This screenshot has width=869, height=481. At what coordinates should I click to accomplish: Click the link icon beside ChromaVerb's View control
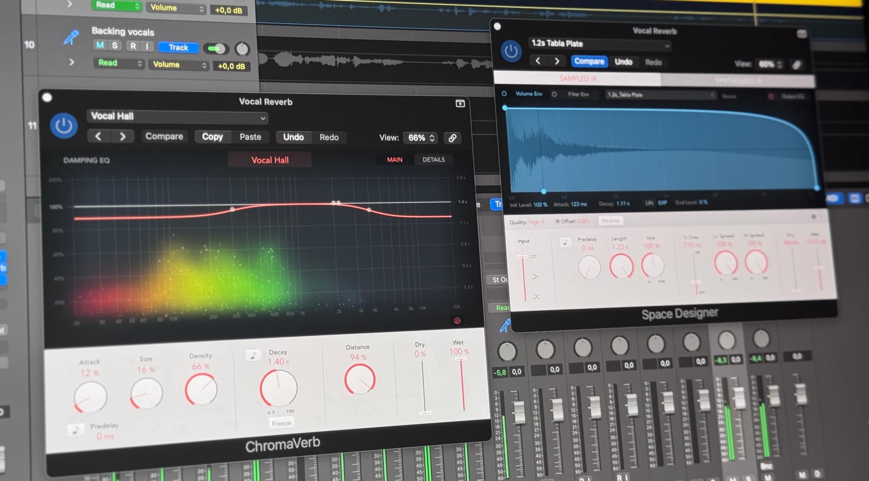click(x=452, y=139)
